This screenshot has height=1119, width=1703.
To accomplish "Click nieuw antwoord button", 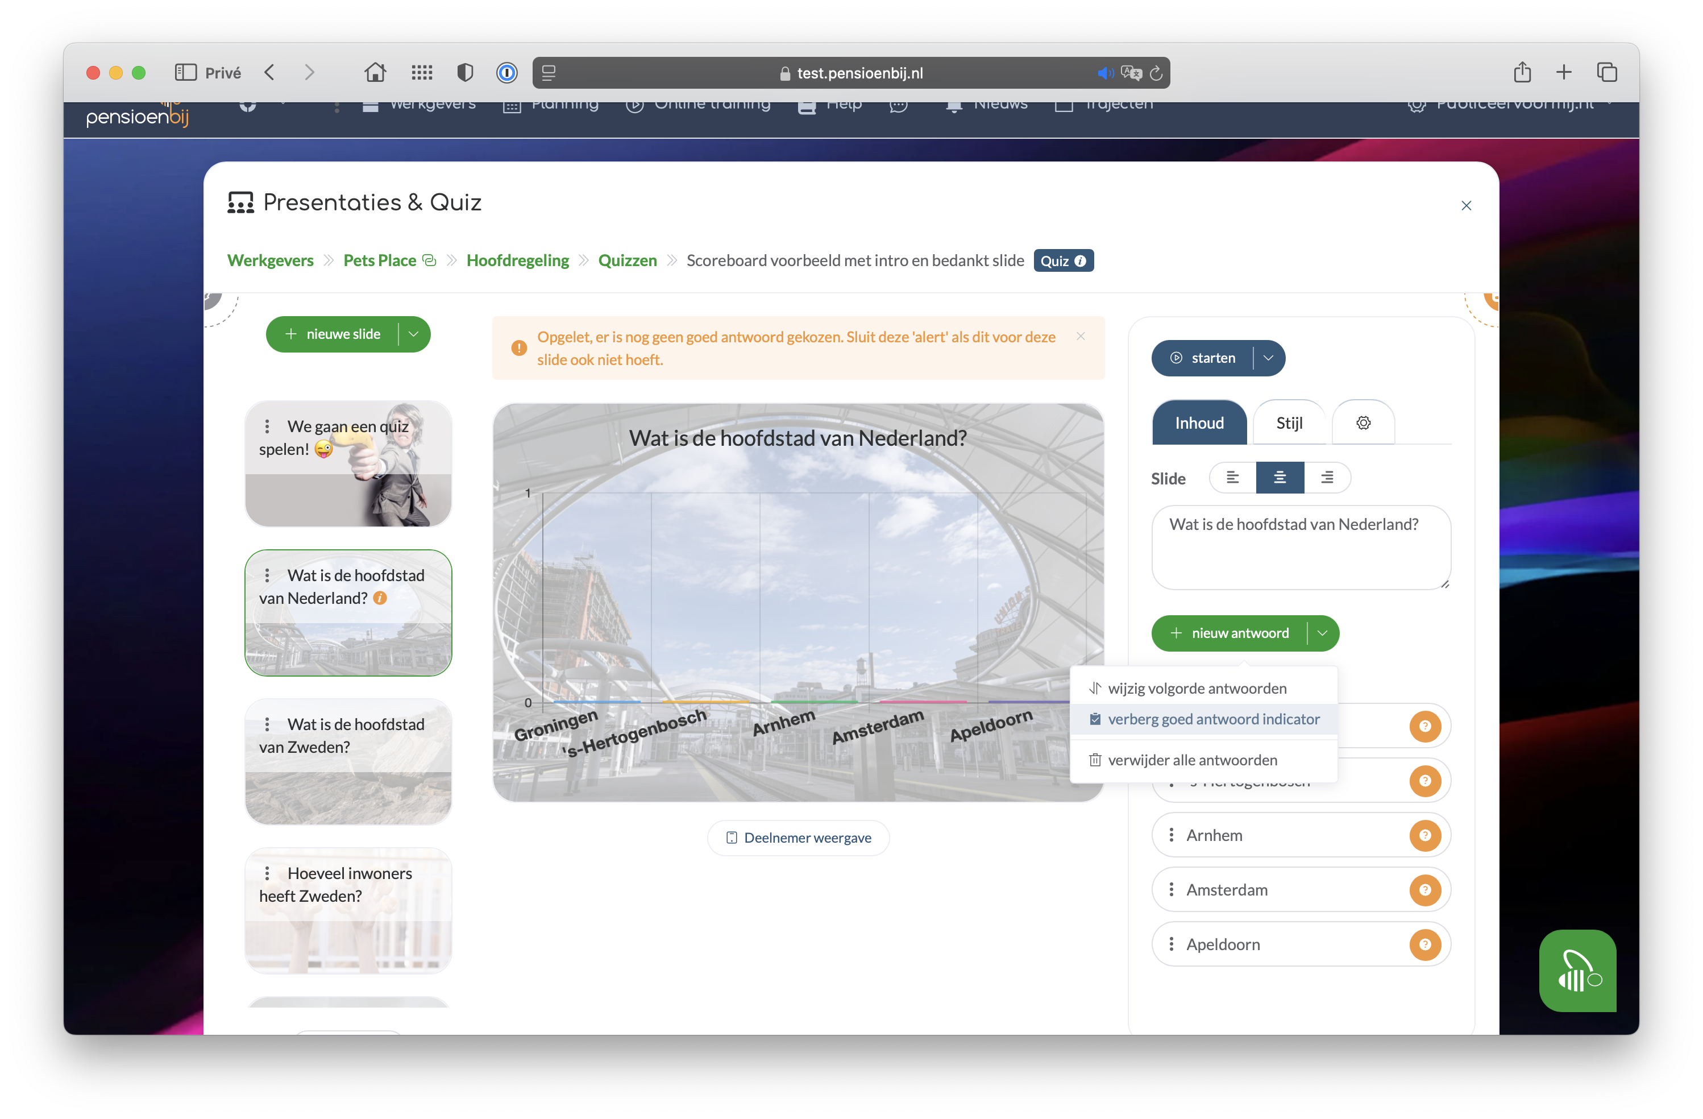I will pos(1230,633).
